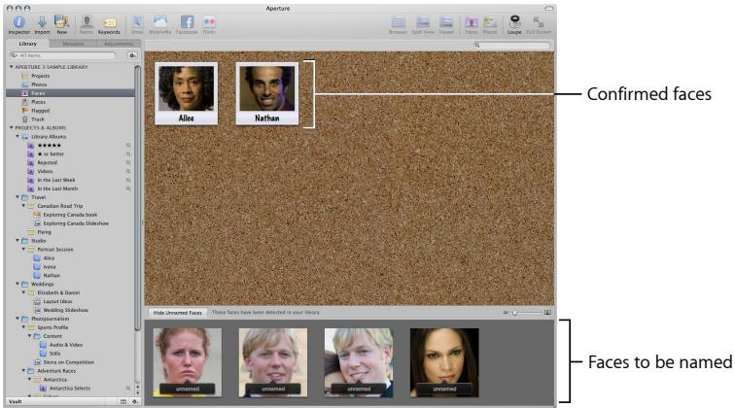Collapse the Studio folder
This screenshot has height=408, width=735.
[17, 240]
